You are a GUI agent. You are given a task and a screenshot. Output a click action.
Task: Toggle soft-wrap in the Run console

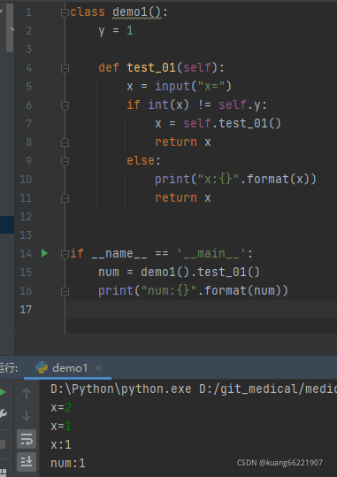click(27, 439)
